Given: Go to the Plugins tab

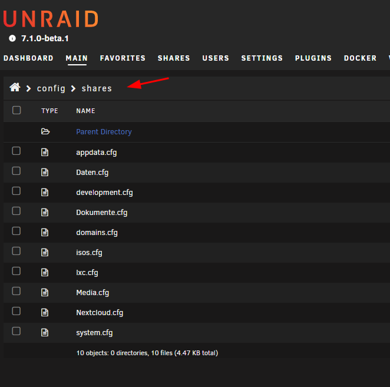Looking at the screenshot, I should tap(313, 58).
